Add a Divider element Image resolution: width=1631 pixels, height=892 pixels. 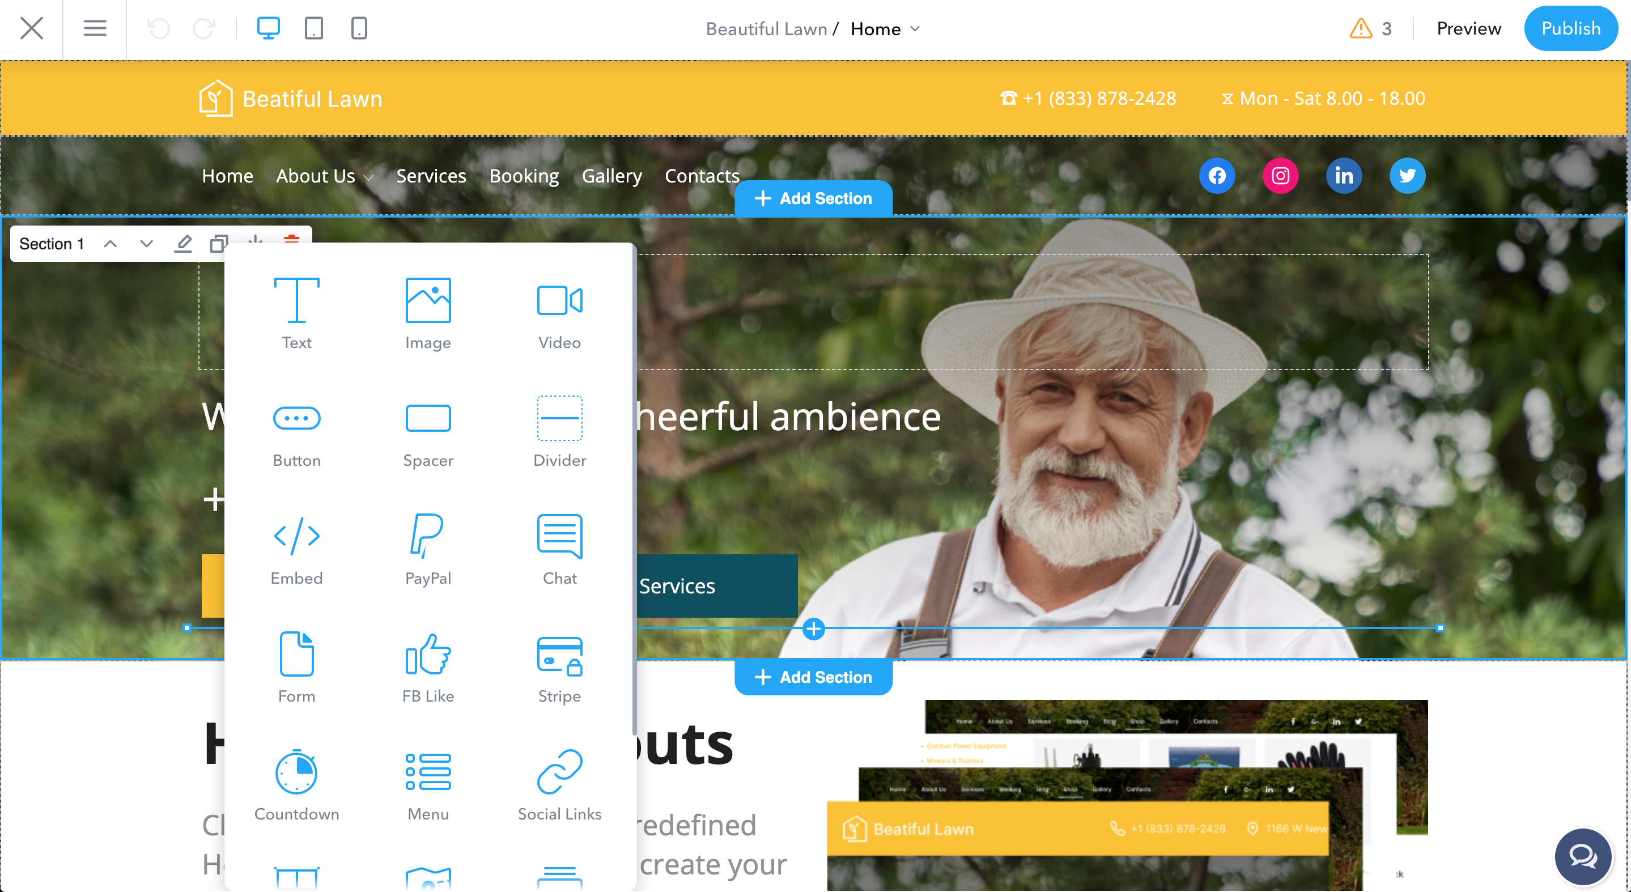[x=560, y=432]
